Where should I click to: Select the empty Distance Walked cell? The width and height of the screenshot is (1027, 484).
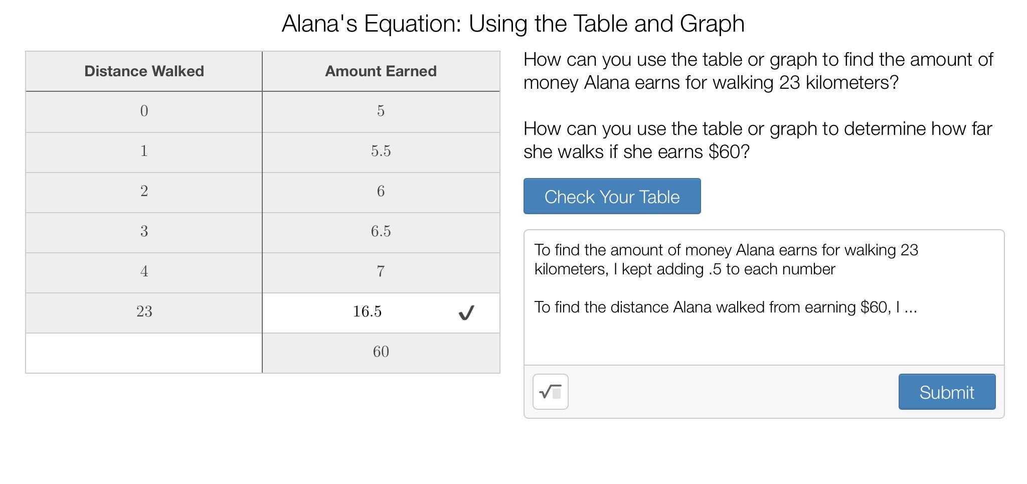tap(144, 353)
